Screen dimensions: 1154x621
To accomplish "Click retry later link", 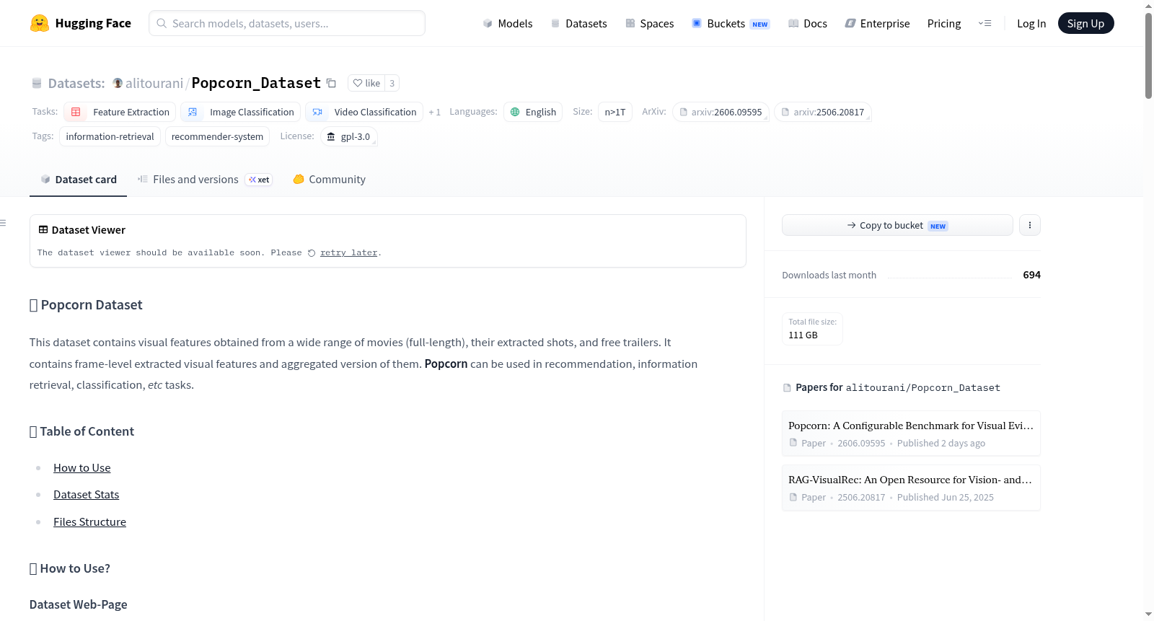I will (348, 252).
